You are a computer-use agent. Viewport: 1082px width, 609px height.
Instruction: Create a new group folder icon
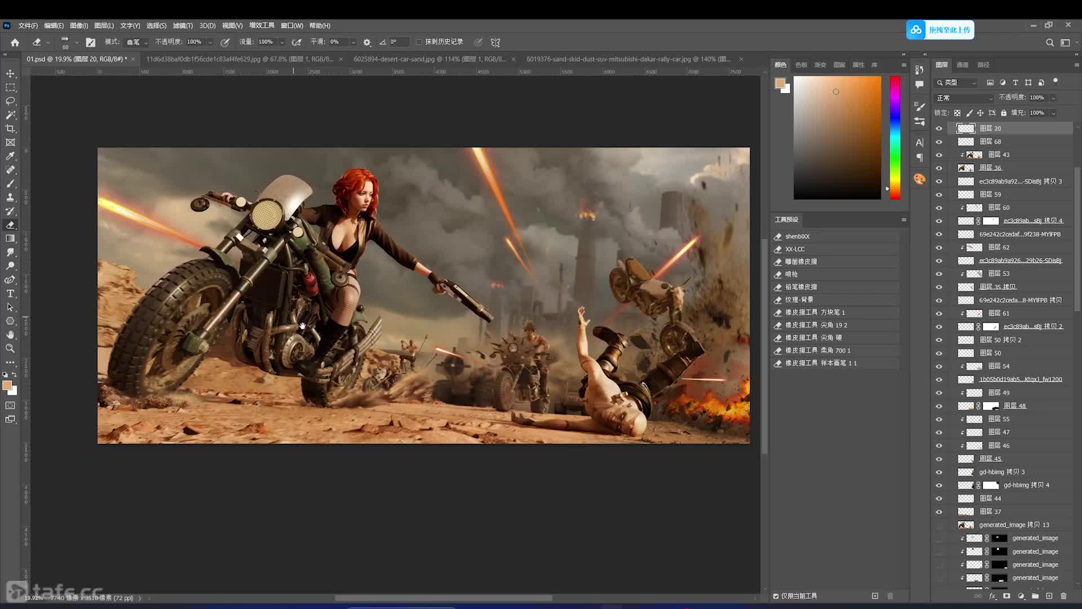click(x=1035, y=596)
